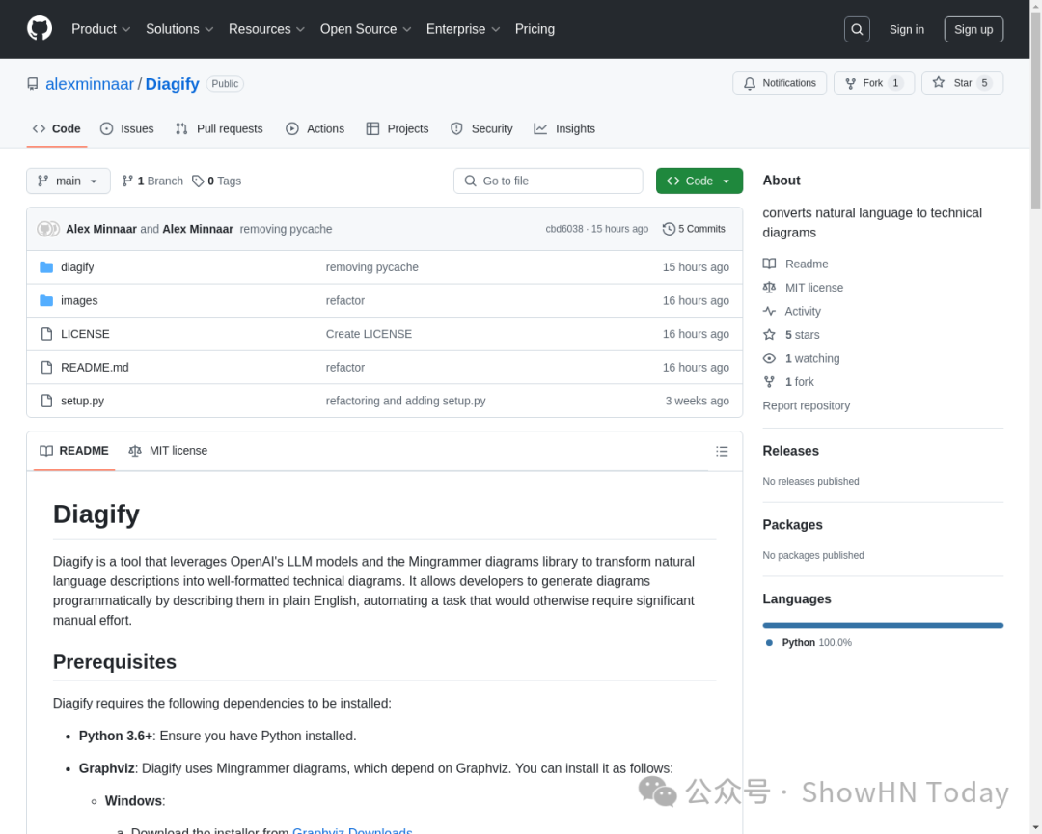Viewport: 1042px width, 834px height.
Task: Click the star icon beside 5 stars
Action: tap(769, 335)
